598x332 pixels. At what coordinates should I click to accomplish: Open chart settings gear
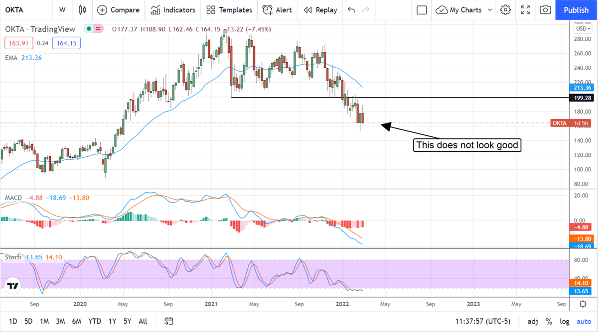(x=505, y=10)
